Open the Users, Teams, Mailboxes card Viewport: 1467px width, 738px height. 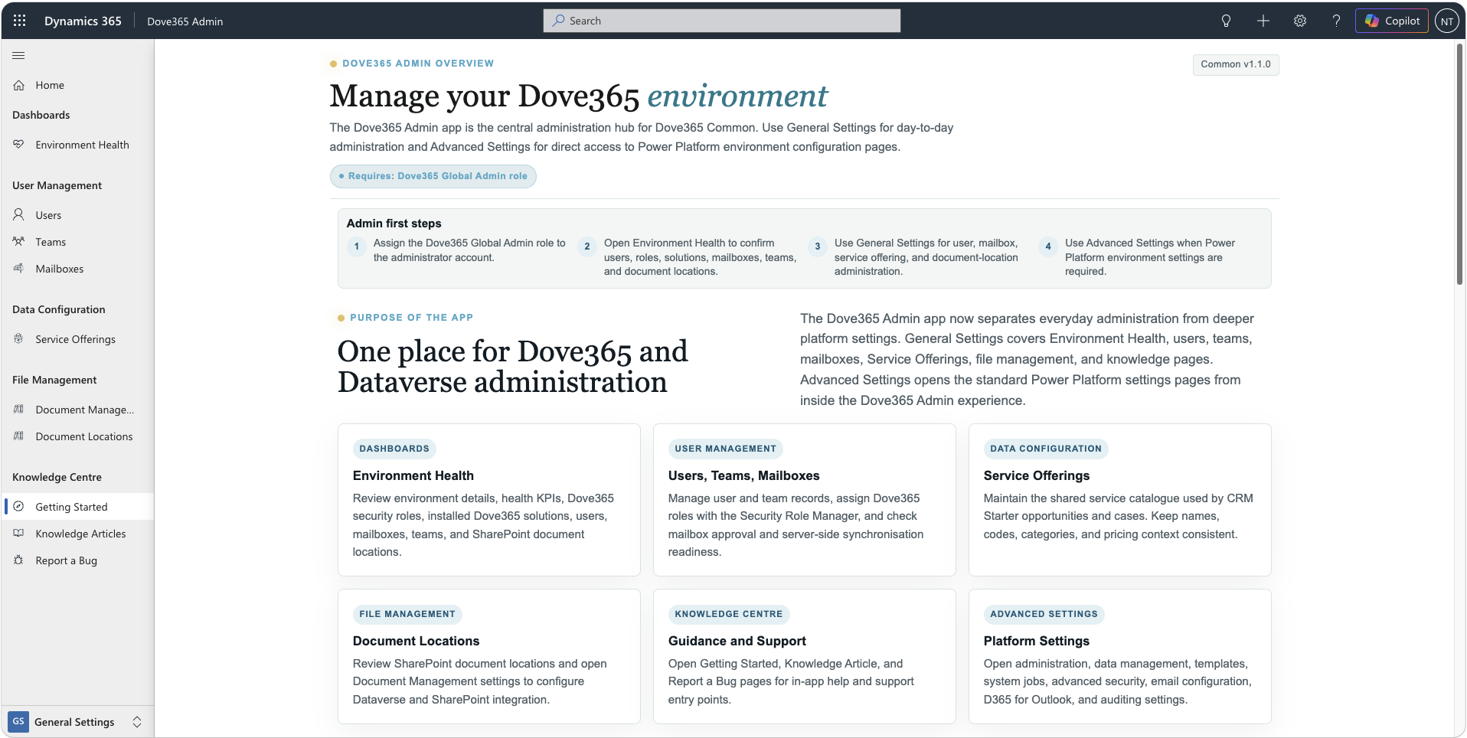(x=805, y=500)
